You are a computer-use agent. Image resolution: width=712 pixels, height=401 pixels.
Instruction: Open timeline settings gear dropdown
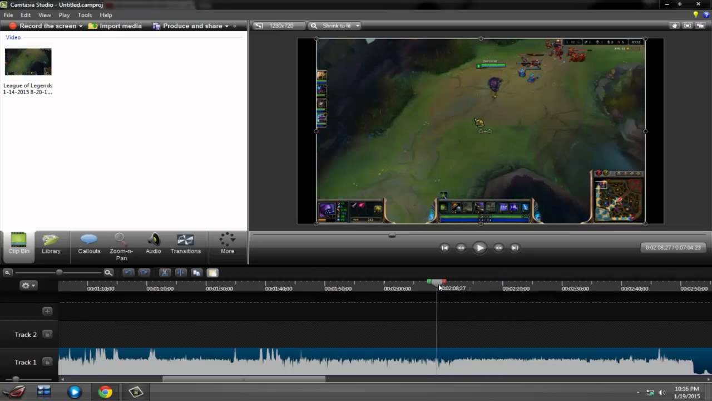pyautogui.click(x=28, y=285)
